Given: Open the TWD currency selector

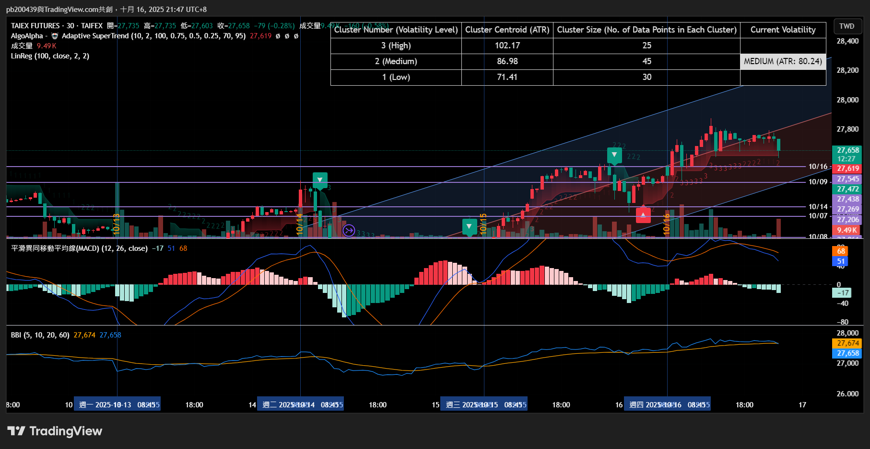Looking at the screenshot, I should click(846, 26).
